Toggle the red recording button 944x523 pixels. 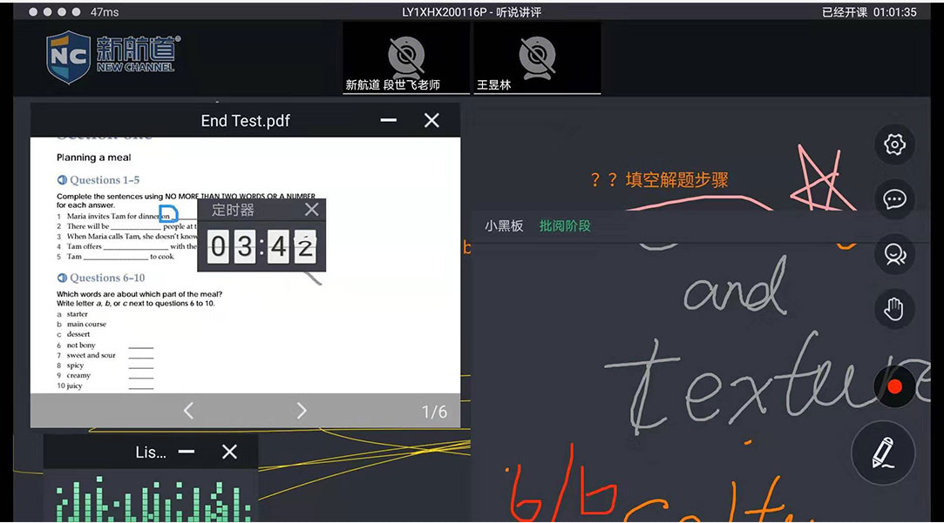894,386
